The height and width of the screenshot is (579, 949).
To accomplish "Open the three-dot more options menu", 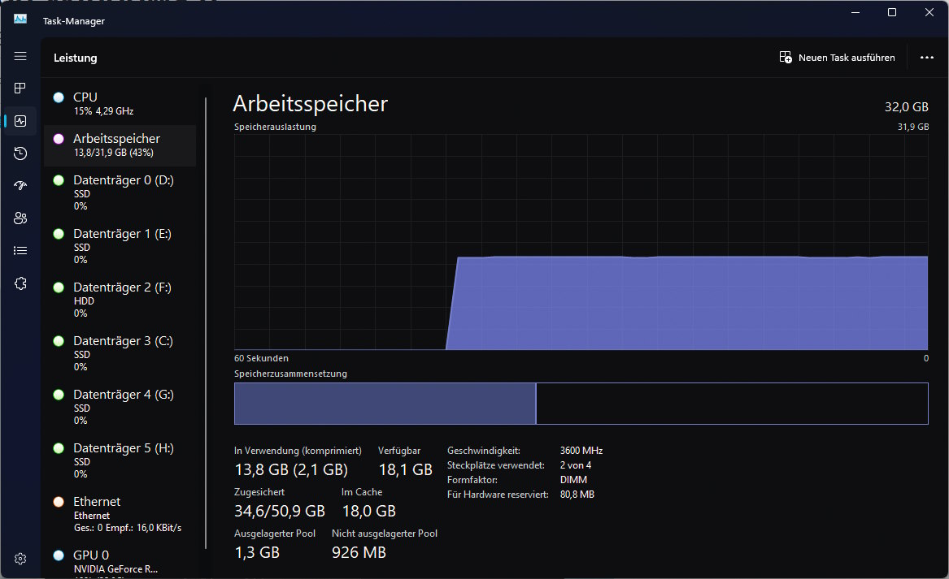I will 926,57.
